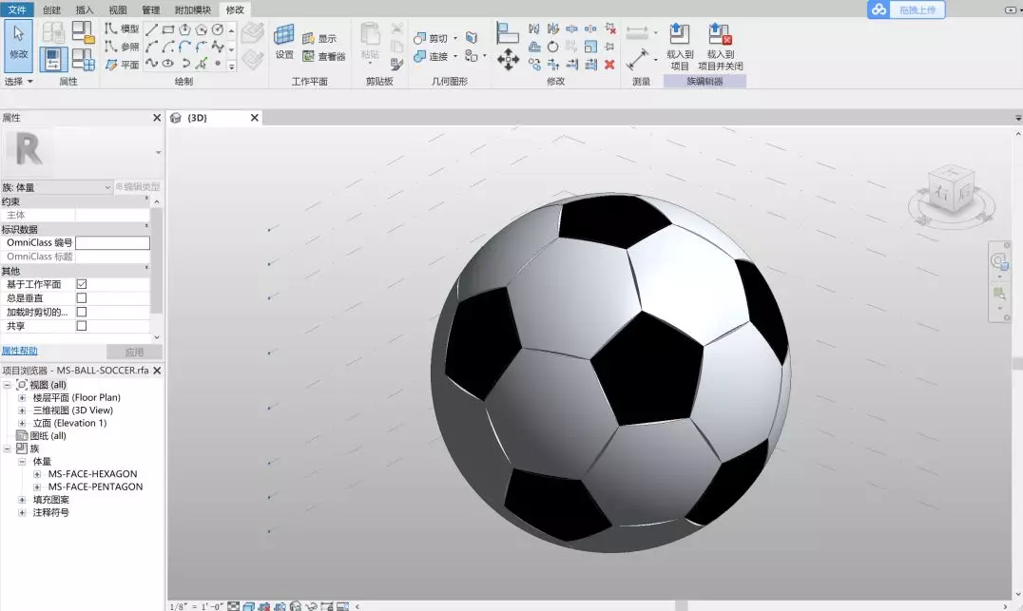Expand 楼层平面 (Floor Plan) node
The height and width of the screenshot is (611, 1023).
[x=22, y=398]
